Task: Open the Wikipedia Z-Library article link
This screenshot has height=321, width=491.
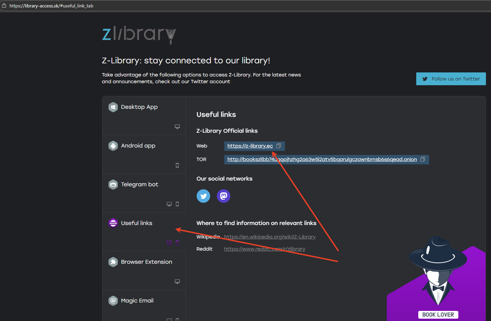Action: coord(270,236)
